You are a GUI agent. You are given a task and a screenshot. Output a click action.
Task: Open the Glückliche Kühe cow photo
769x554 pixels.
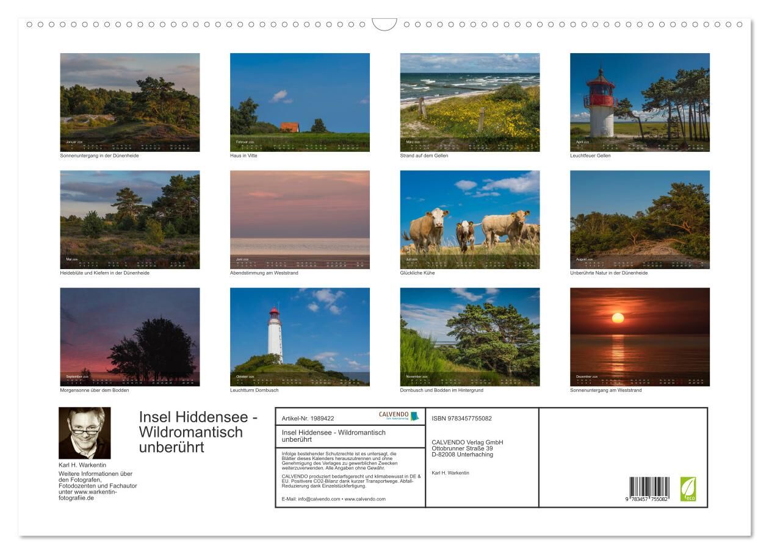469,219
